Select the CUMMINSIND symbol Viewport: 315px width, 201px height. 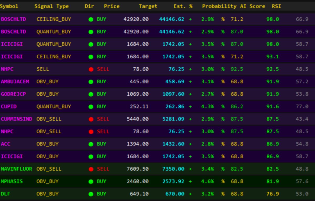17,119
